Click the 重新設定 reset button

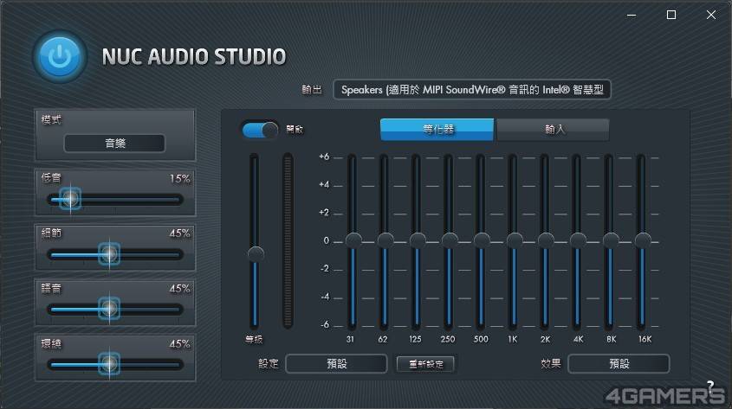[x=425, y=364]
